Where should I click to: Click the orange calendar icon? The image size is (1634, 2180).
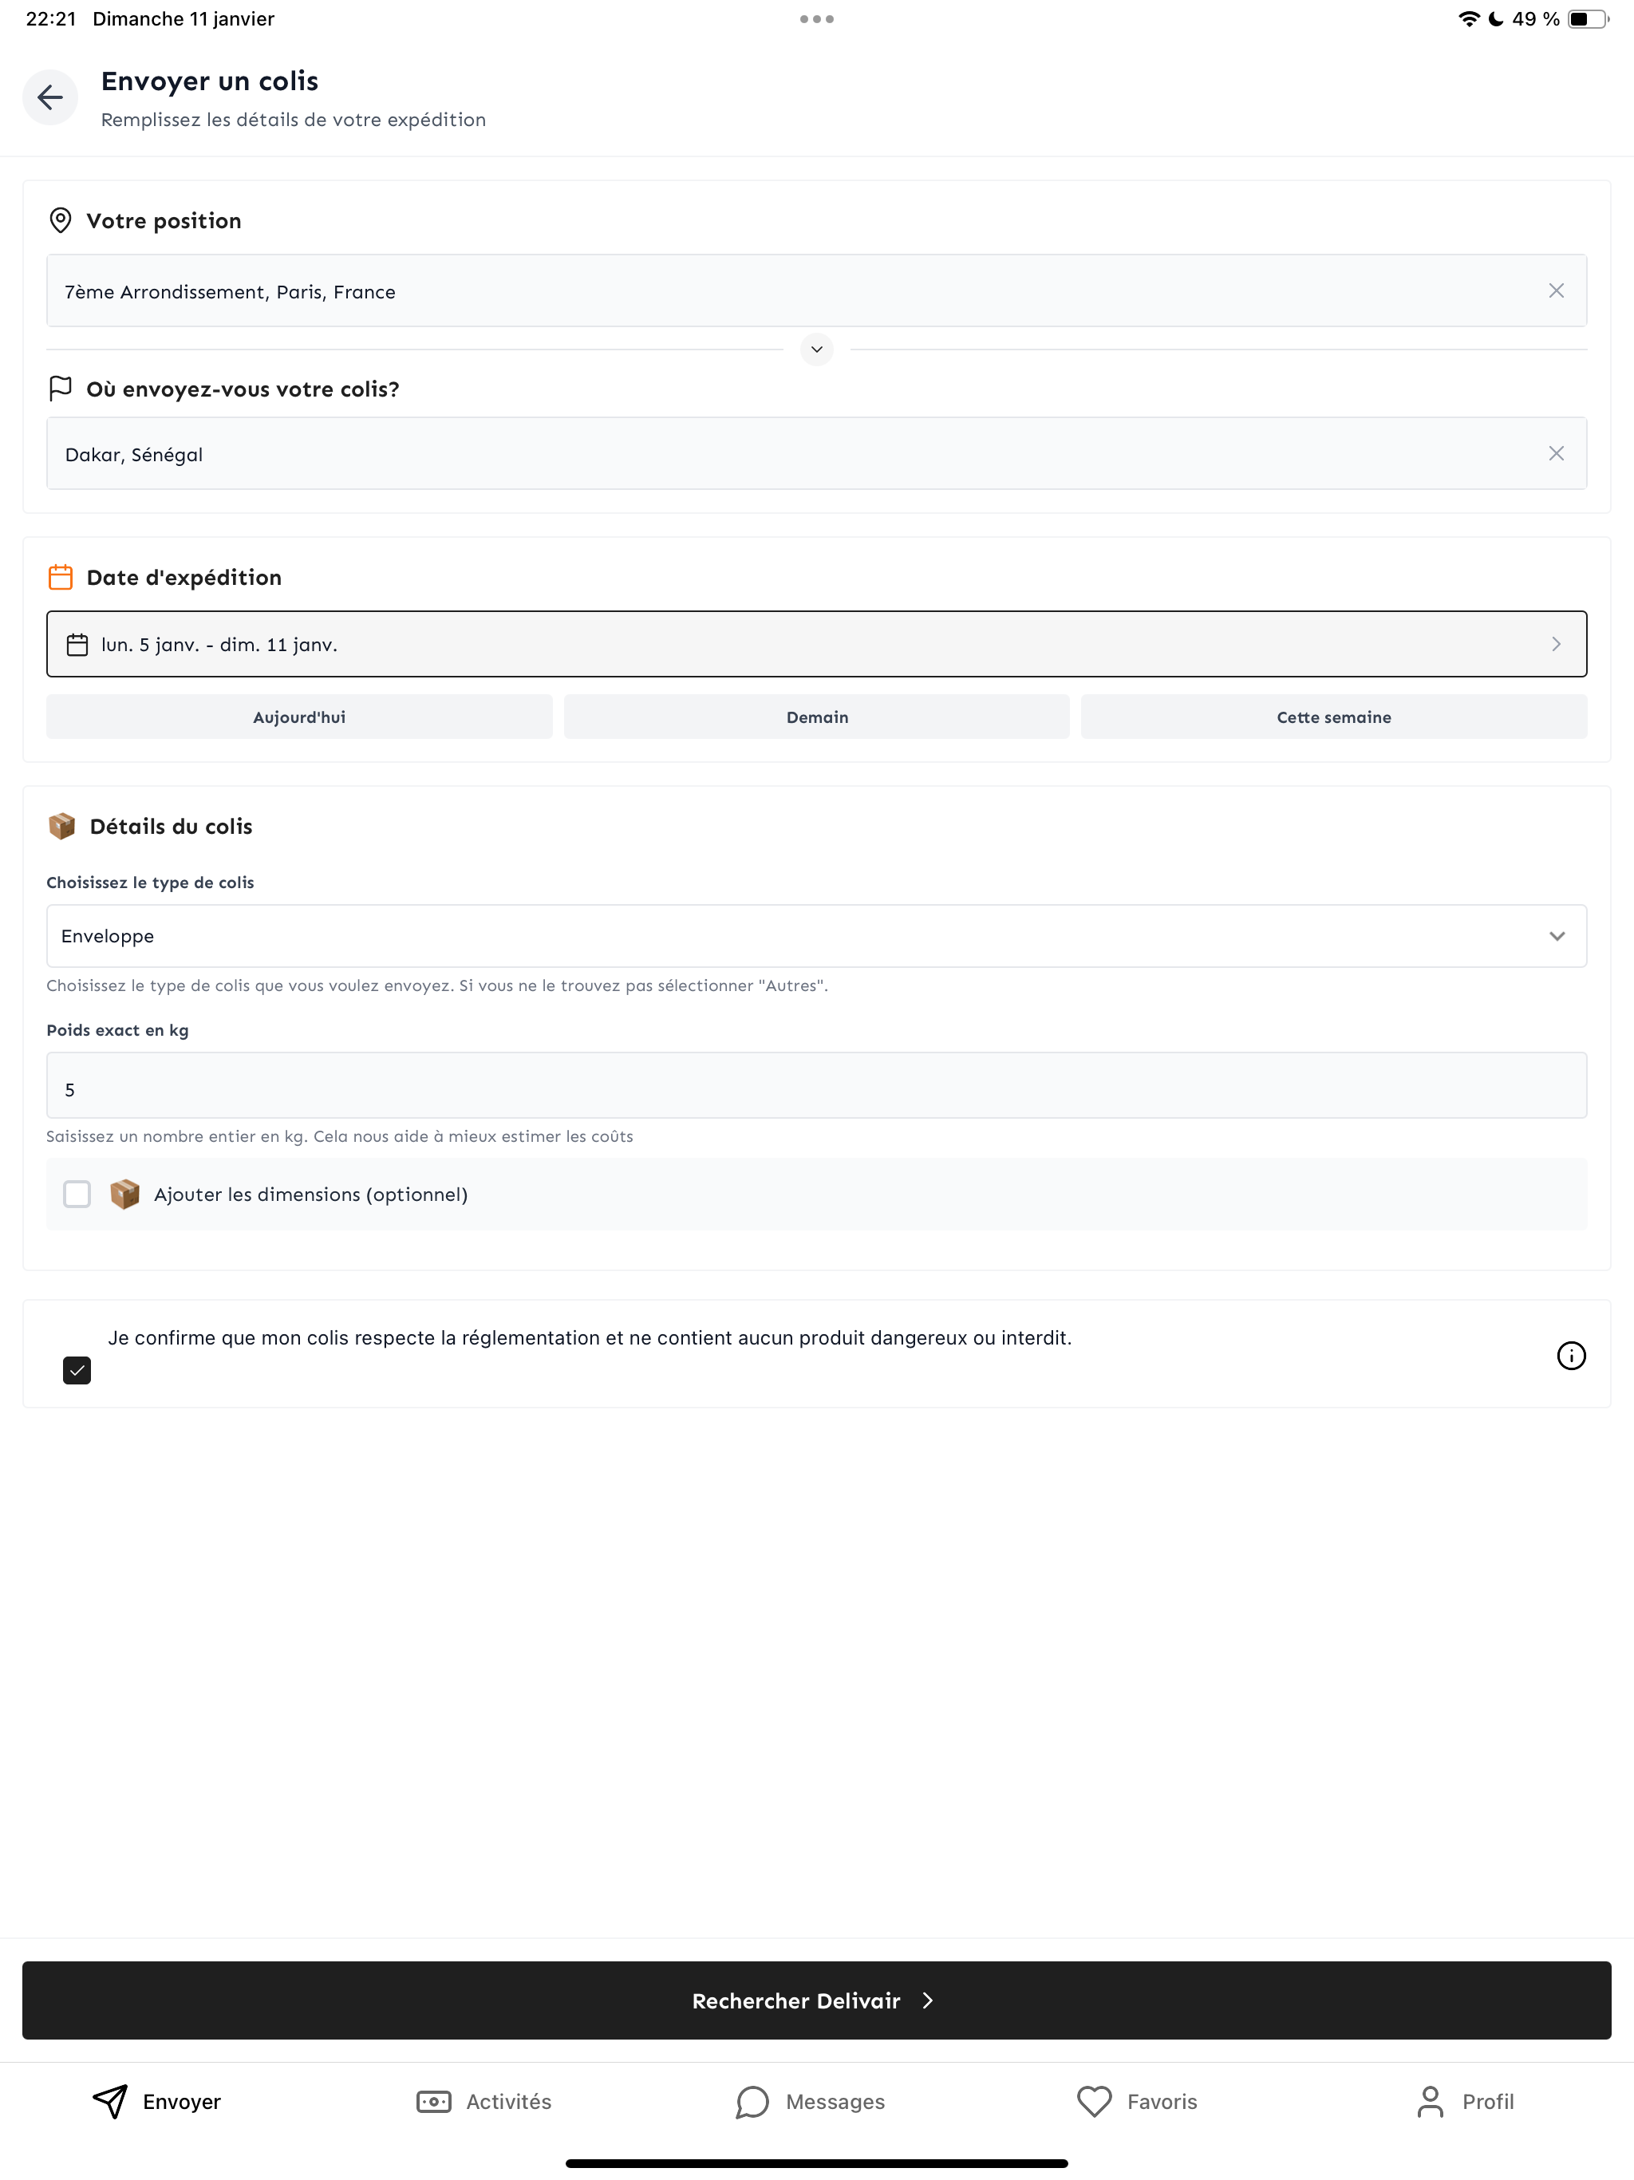click(61, 577)
